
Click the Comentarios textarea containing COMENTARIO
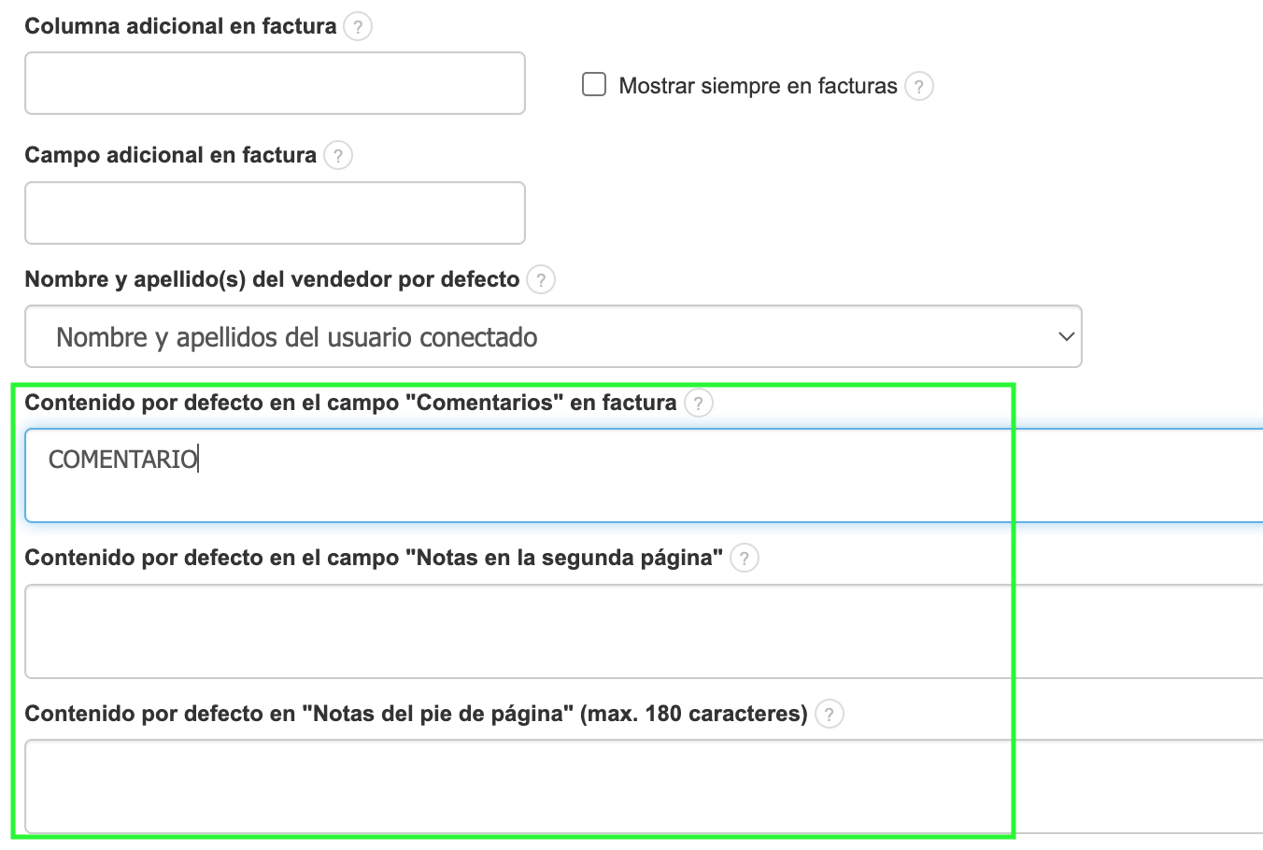644,475
